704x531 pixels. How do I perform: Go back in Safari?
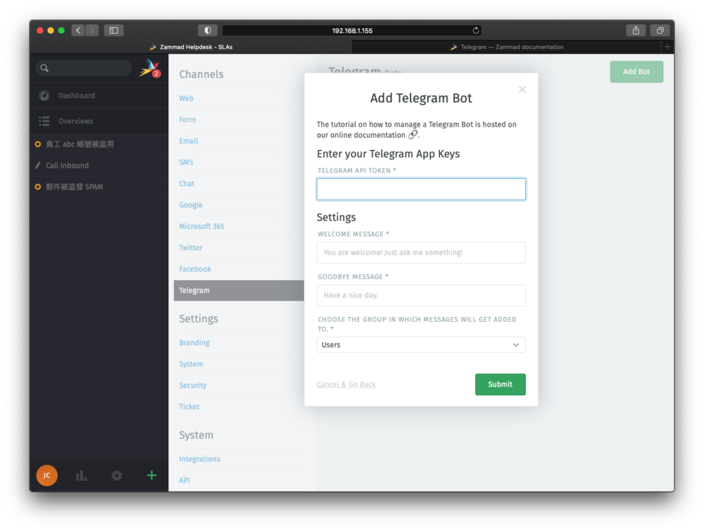pos(78,30)
